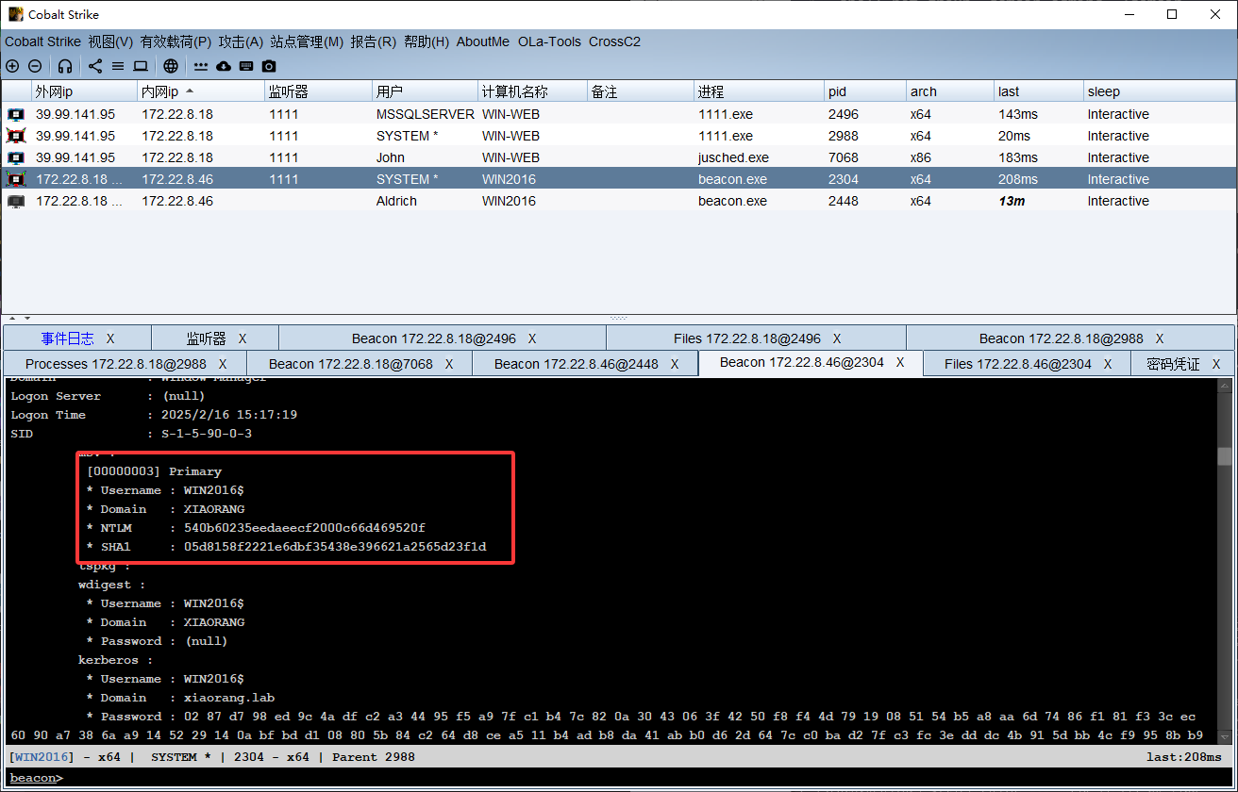Close the 密码凭证 tab X
Image resolution: width=1238 pixels, height=792 pixels.
coord(1216,364)
